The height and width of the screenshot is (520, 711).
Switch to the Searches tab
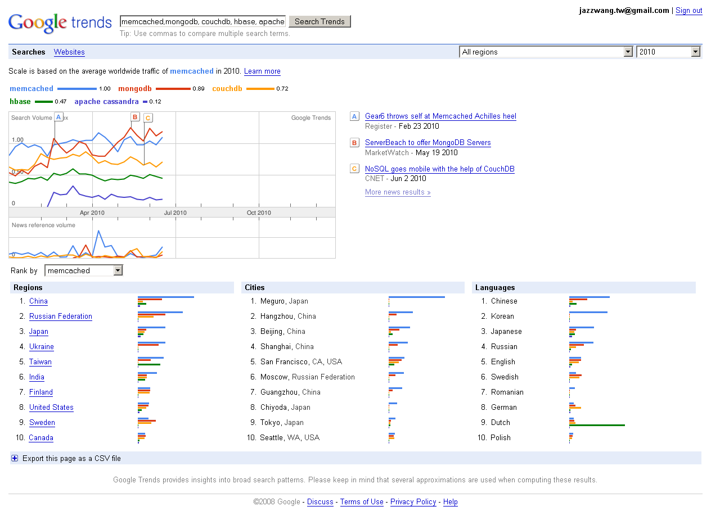coord(29,52)
